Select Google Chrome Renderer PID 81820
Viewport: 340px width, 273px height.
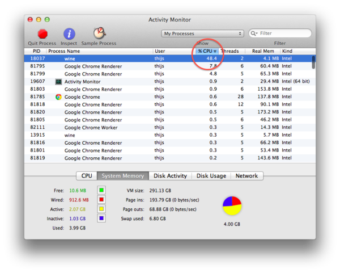click(170, 112)
